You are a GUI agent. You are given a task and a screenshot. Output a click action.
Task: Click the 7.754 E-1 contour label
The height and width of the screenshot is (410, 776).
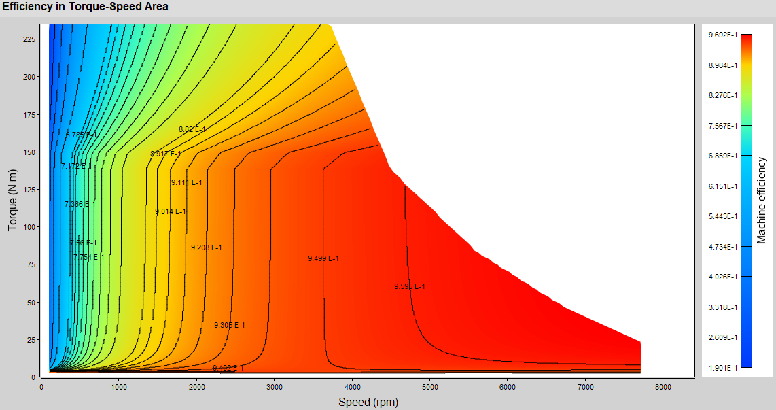88,258
